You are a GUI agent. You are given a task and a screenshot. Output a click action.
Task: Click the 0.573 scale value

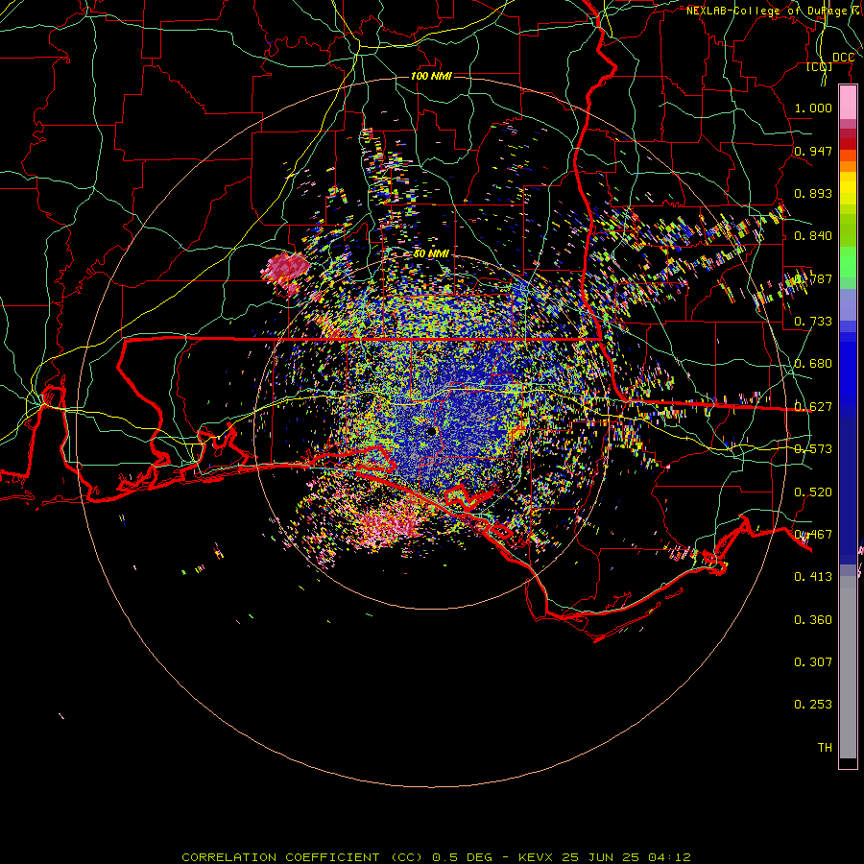(813, 449)
